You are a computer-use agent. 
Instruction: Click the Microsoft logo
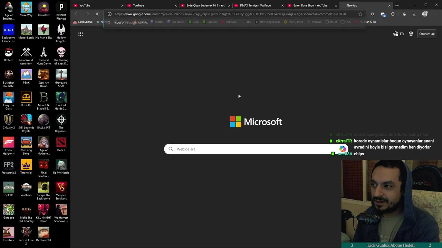pyautogui.click(x=256, y=122)
